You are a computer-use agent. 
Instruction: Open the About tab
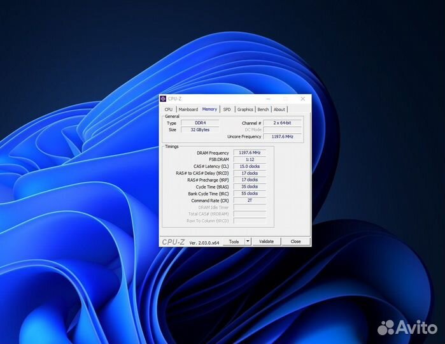click(279, 110)
